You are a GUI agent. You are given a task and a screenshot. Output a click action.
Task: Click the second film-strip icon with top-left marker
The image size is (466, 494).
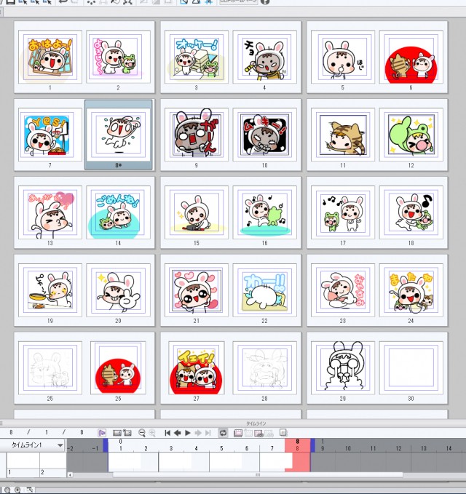pos(127,433)
